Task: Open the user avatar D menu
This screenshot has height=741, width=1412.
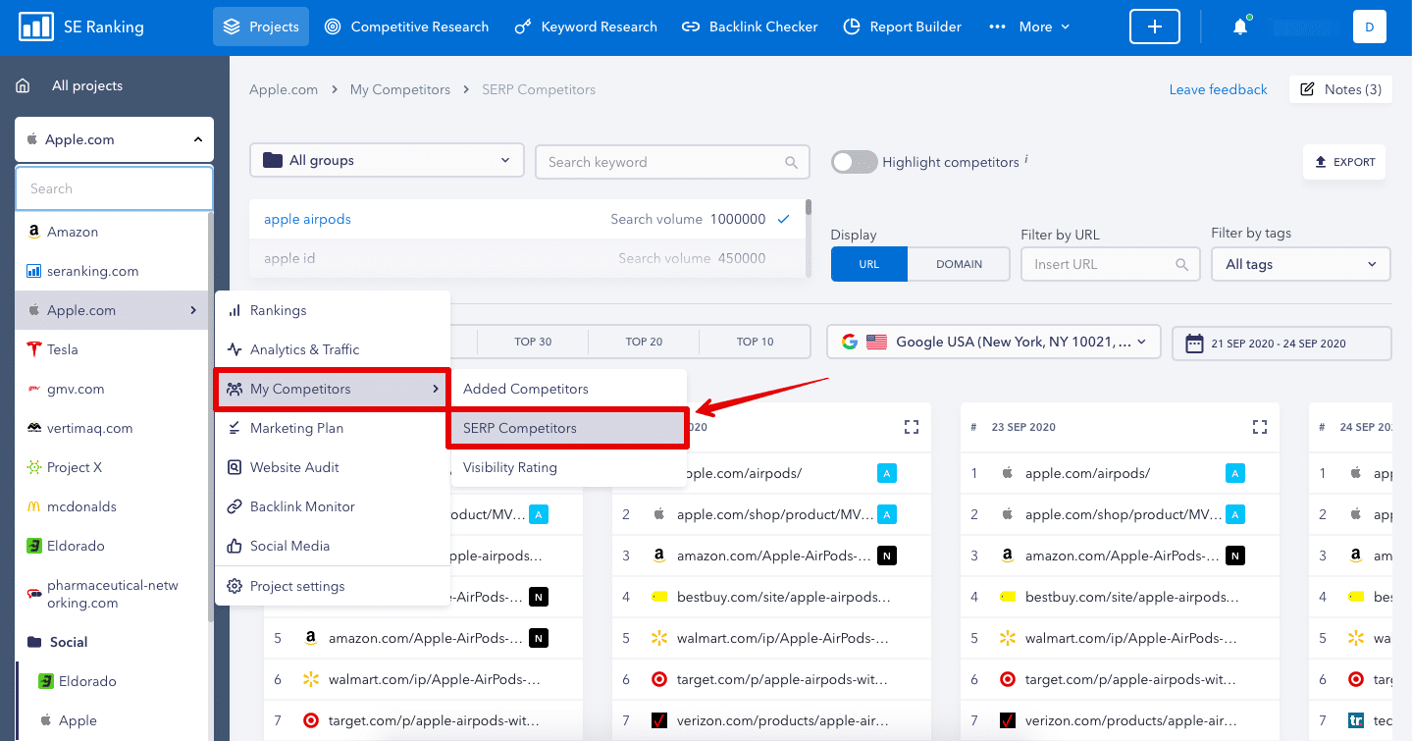Action: point(1369,26)
